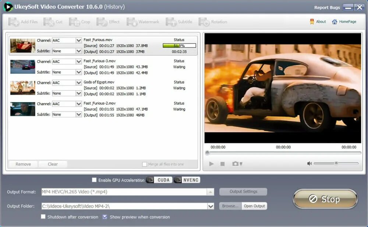Toggle Merge all files into one

coord(145,164)
